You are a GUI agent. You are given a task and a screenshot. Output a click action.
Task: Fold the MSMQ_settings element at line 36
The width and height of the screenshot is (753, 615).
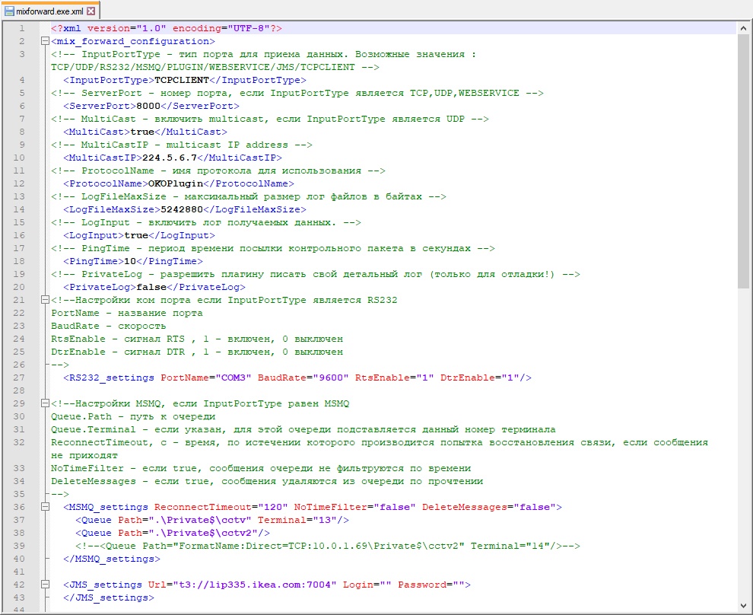(45, 507)
